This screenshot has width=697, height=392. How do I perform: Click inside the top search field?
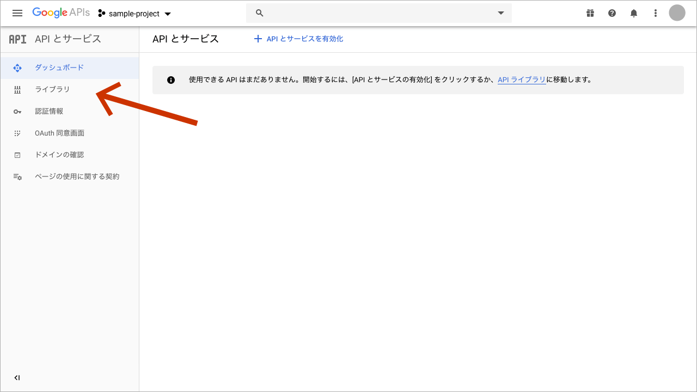376,13
